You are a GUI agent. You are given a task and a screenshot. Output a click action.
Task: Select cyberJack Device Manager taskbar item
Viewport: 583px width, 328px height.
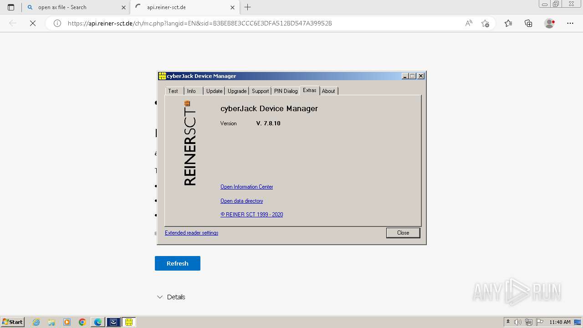(129, 322)
